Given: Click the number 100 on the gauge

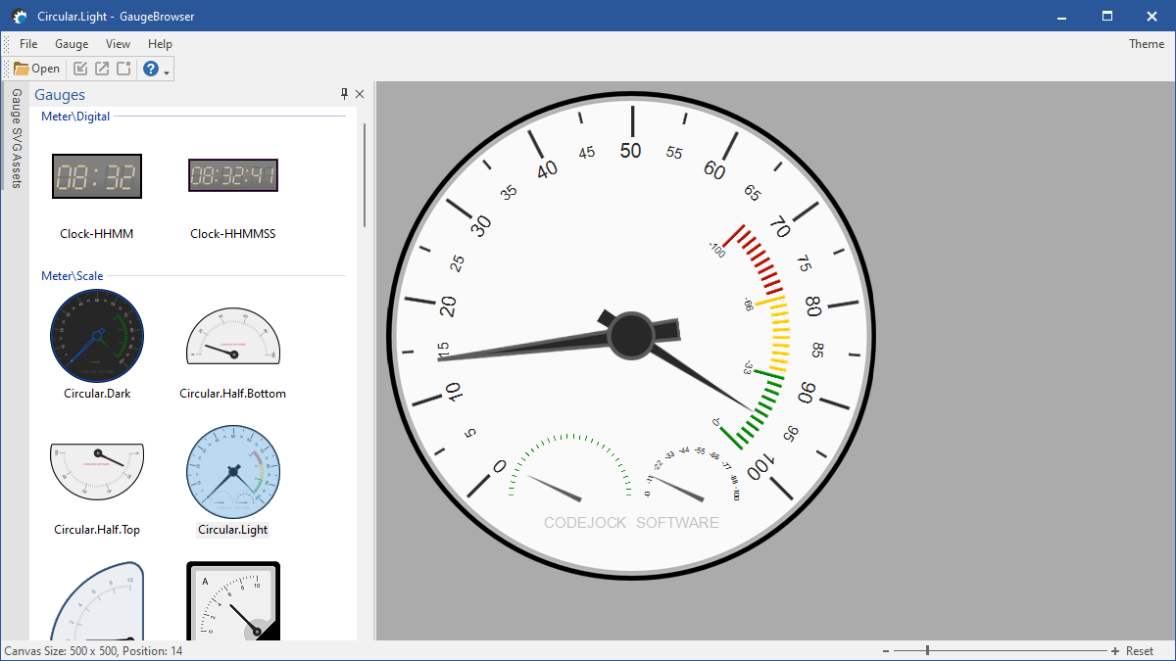Looking at the screenshot, I should click(x=760, y=468).
